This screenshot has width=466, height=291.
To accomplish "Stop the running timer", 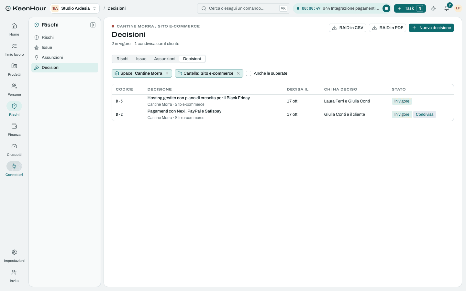I will [386, 8].
